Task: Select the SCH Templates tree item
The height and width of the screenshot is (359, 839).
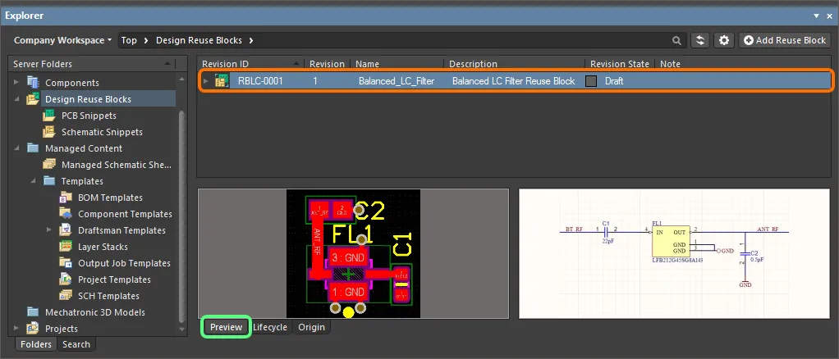Action: (x=108, y=296)
